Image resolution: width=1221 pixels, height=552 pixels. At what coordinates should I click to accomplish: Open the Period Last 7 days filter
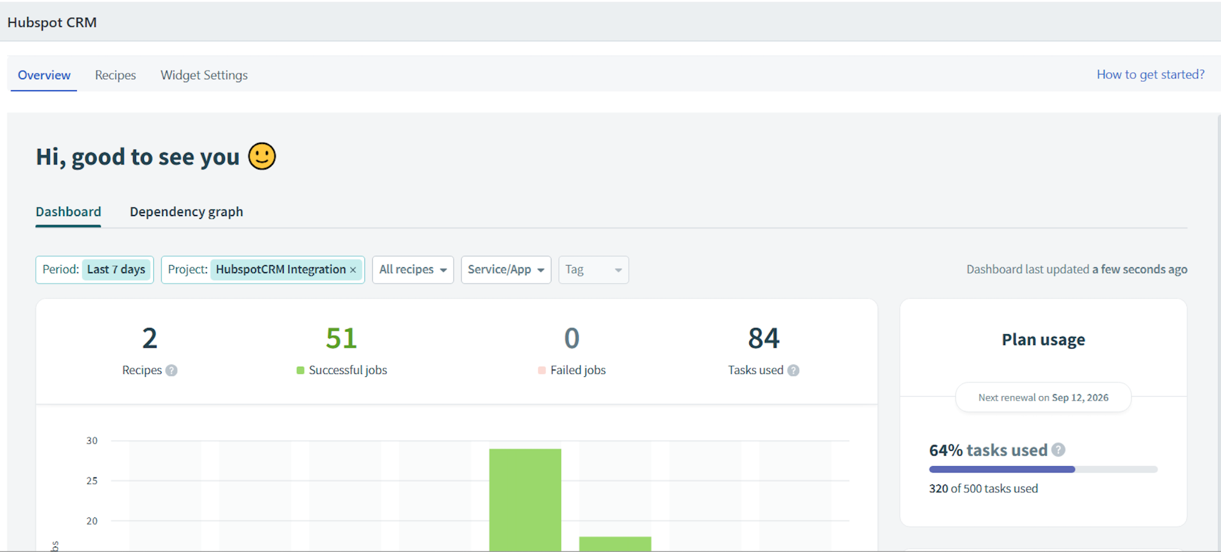click(x=94, y=270)
